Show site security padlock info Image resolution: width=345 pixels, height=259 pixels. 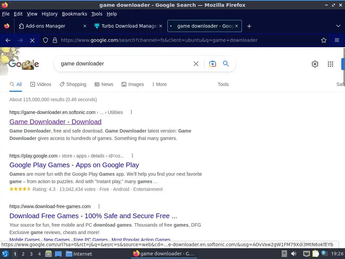click(55, 40)
